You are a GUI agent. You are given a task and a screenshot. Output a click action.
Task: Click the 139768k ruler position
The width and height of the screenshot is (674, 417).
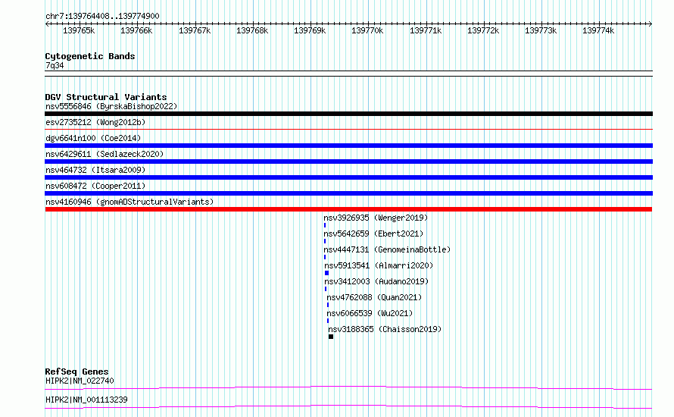(x=252, y=30)
